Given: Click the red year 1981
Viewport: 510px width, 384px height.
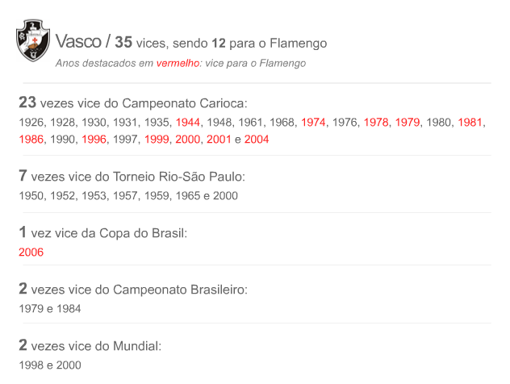Looking at the screenshot, I should [470, 123].
